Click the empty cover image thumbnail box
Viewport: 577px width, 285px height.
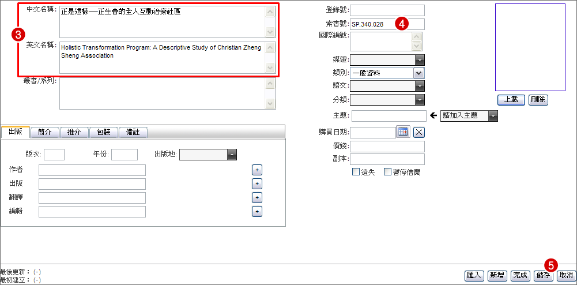(530, 47)
